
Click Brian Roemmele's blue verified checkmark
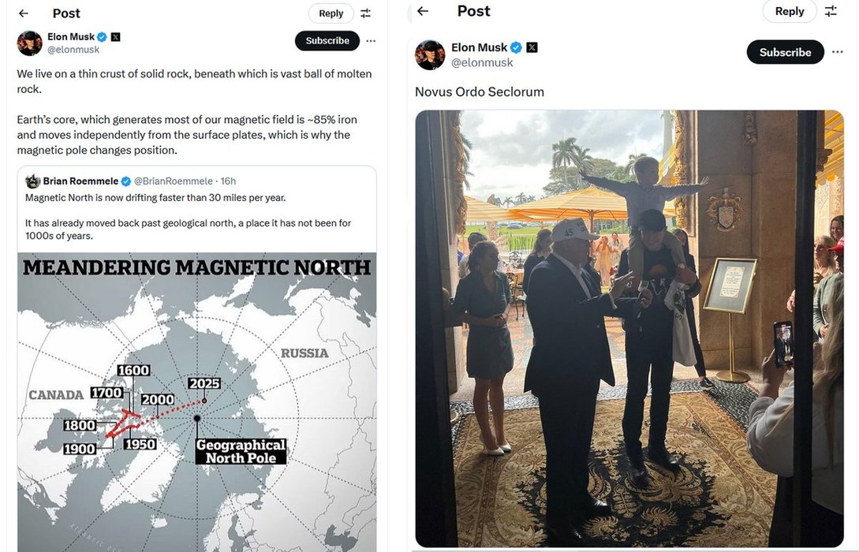pyautogui.click(x=126, y=181)
